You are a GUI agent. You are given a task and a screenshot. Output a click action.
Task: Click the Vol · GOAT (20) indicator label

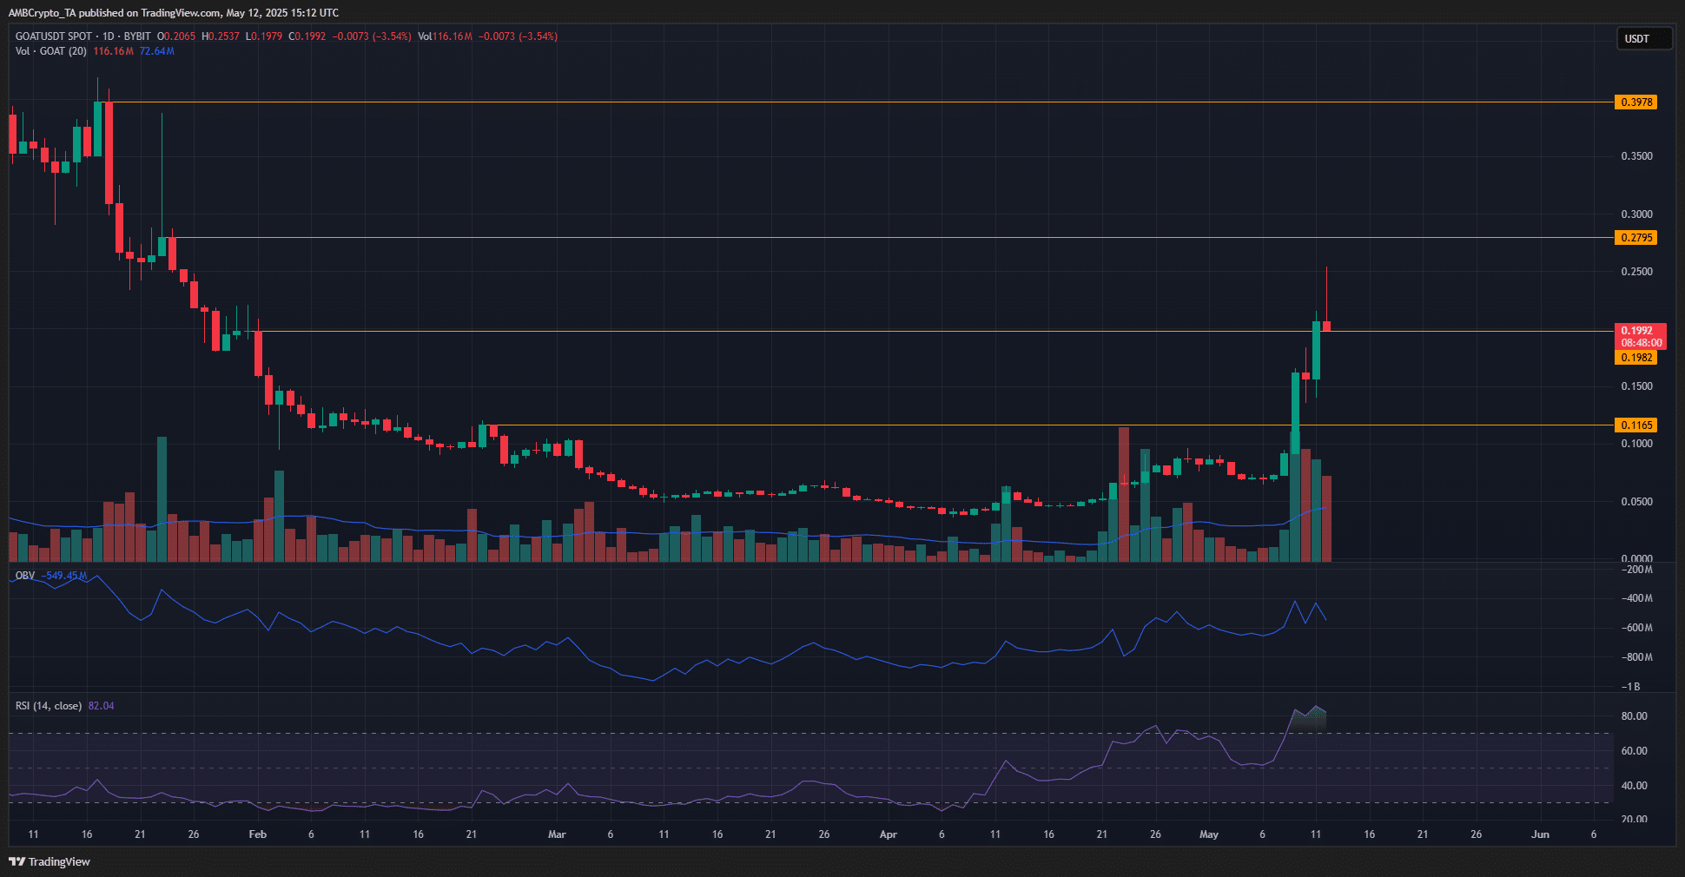click(51, 51)
